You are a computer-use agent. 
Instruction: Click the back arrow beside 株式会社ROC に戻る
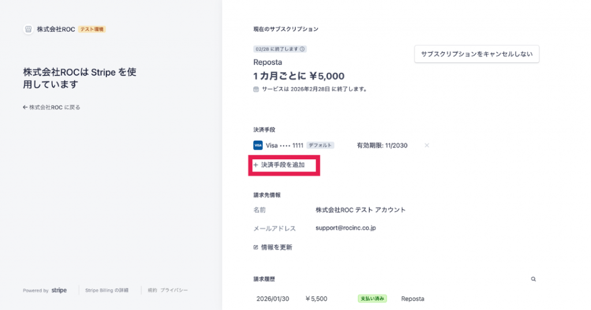tap(25, 107)
